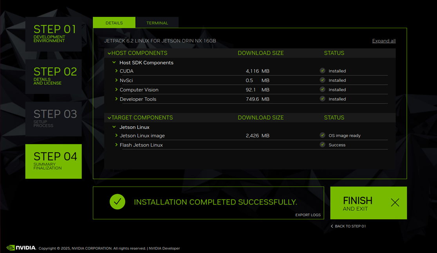The width and height of the screenshot is (437, 253).
Task: Select the Details tab
Action: point(114,23)
